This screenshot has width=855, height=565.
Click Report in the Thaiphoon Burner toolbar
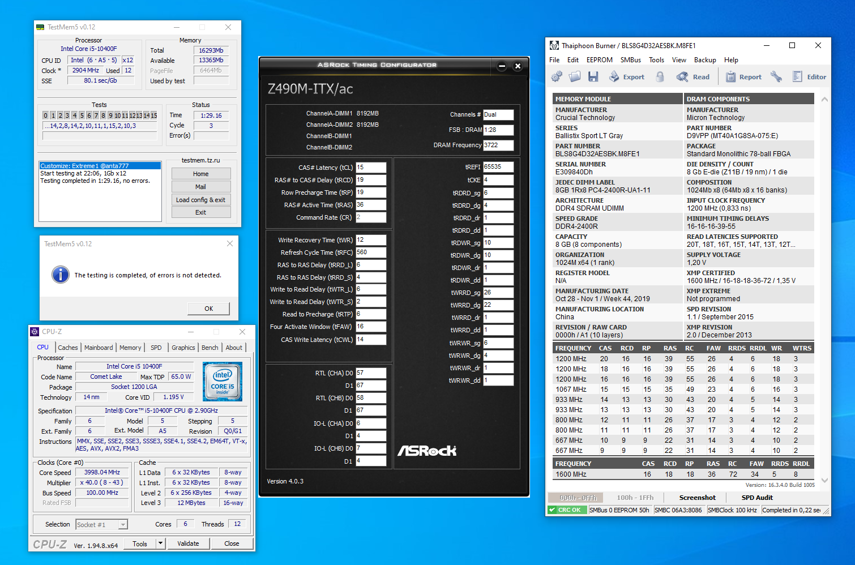[744, 77]
